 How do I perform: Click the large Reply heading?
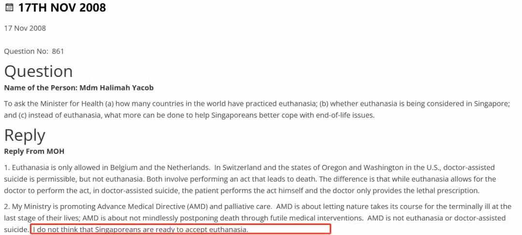25,135
